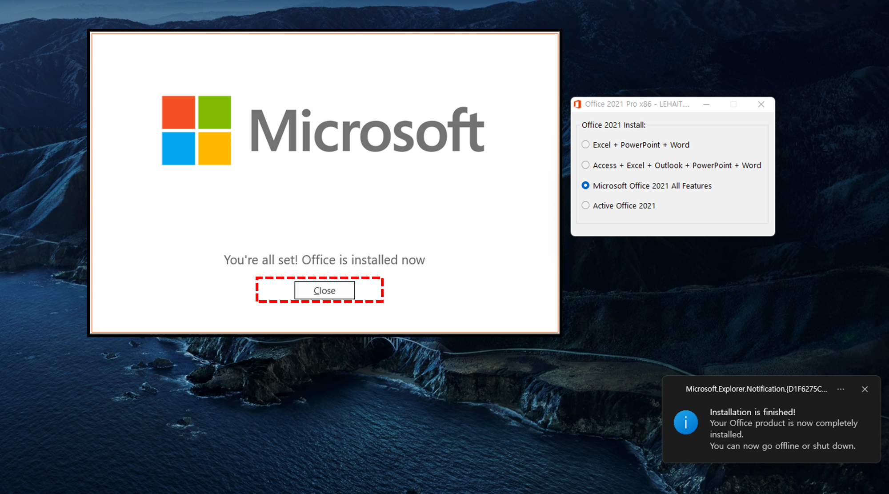The height and width of the screenshot is (494, 889).
Task: Close the Office 2021 Pro x86 window
Action: pyautogui.click(x=761, y=104)
